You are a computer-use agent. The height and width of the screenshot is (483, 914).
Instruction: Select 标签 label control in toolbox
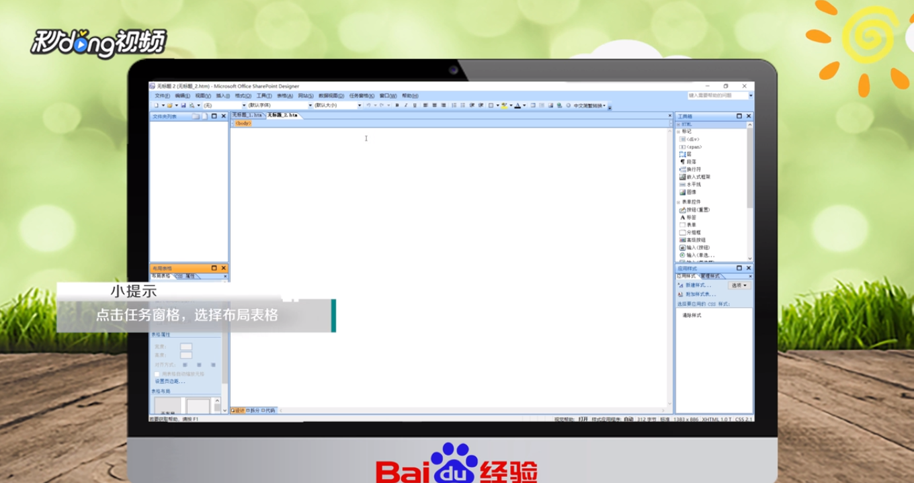688,218
